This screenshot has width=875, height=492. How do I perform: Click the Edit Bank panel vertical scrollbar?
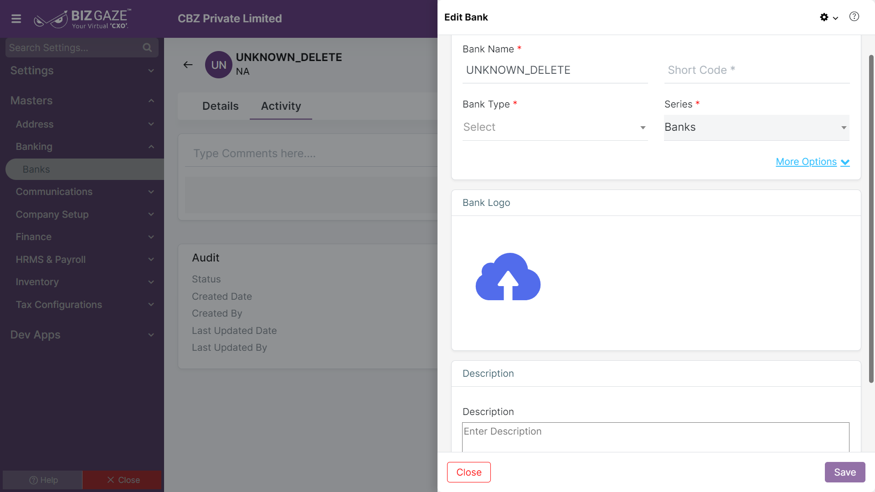tap(871, 219)
